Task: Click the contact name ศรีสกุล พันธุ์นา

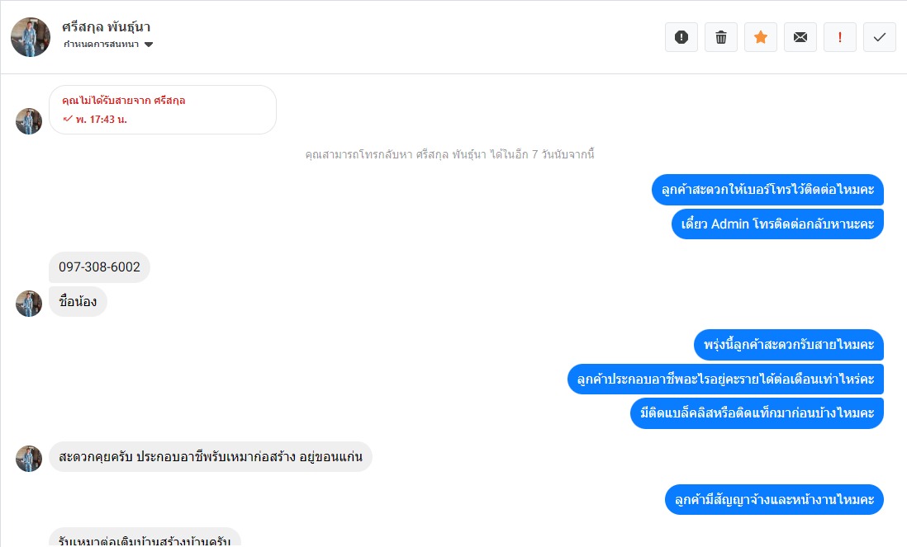Action: tap(107, 26)
